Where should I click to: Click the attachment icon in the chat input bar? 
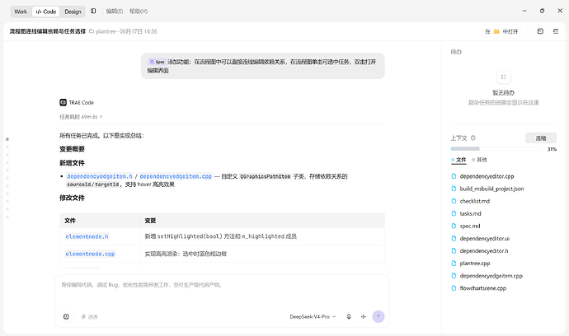pos(66,317)
